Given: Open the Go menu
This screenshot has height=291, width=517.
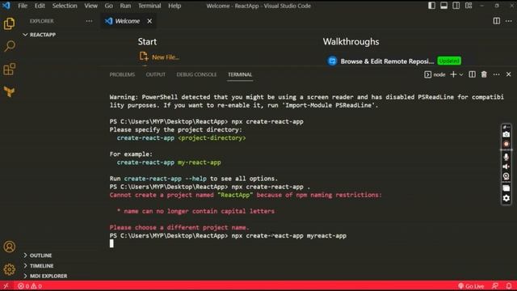Looking at the screenshot, I should (108, 6).
